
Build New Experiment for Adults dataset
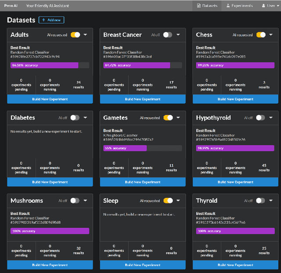[50, 99]
